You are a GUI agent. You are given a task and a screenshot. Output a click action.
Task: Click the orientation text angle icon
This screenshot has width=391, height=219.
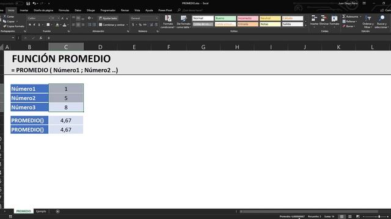point(90,18)
